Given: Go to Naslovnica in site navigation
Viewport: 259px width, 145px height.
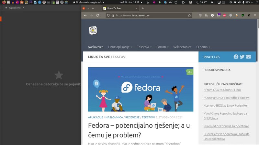Looking at the screenshot, I should point(96,47).
